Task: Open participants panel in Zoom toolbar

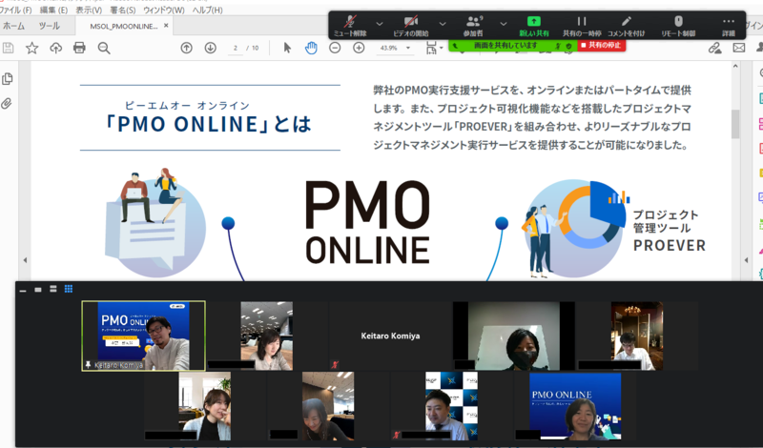Action: click(473, 26)
